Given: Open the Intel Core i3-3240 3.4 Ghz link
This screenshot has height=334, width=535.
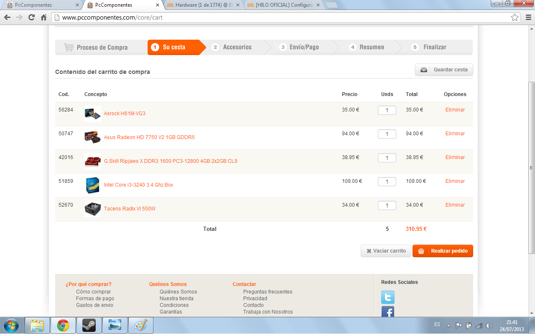Looking at the screenshot, I should pyautogui.click(x=138, y=185).
